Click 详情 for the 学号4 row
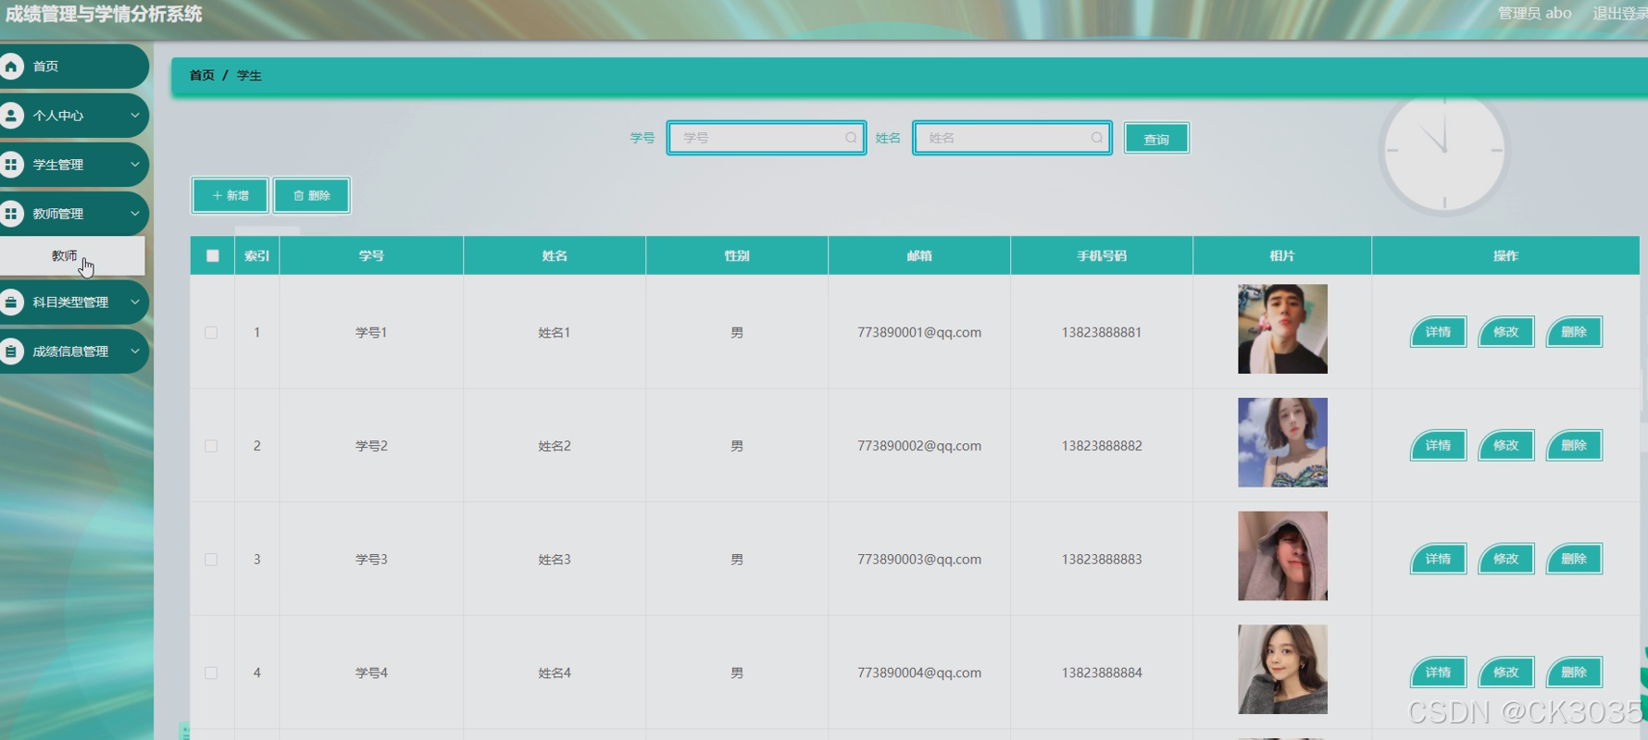This screenshot has height=740, width=1648. pyautogui.click(x=1438, y=672)
